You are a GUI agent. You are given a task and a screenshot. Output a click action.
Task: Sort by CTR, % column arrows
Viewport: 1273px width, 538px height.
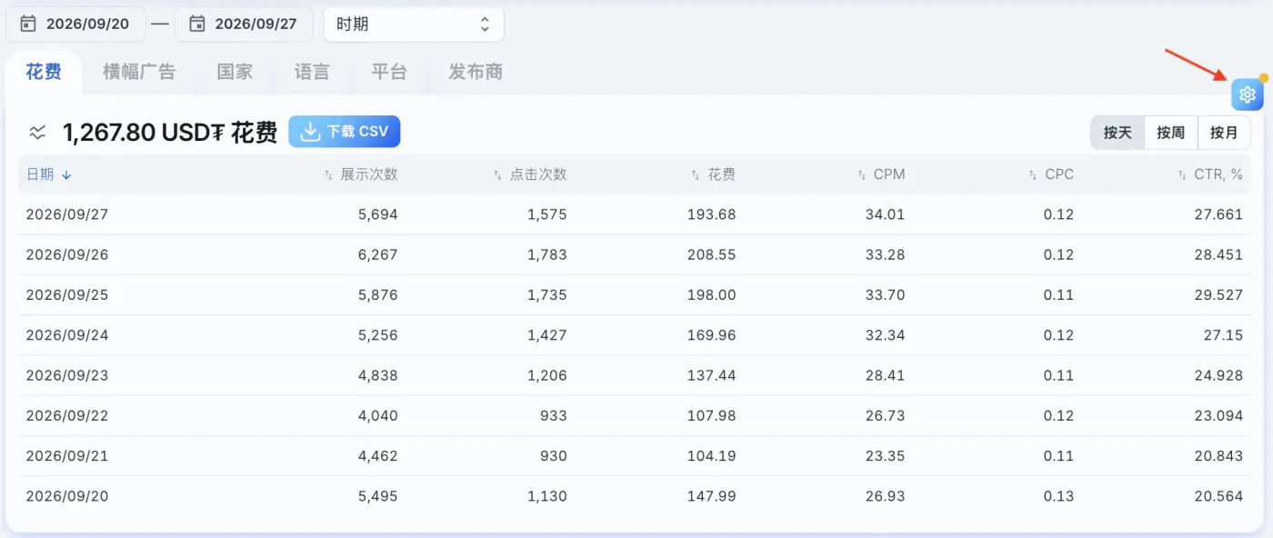[x=1182, y=174]
